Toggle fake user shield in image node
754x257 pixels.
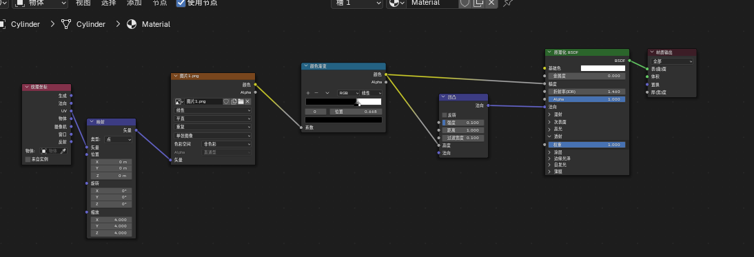226,101
